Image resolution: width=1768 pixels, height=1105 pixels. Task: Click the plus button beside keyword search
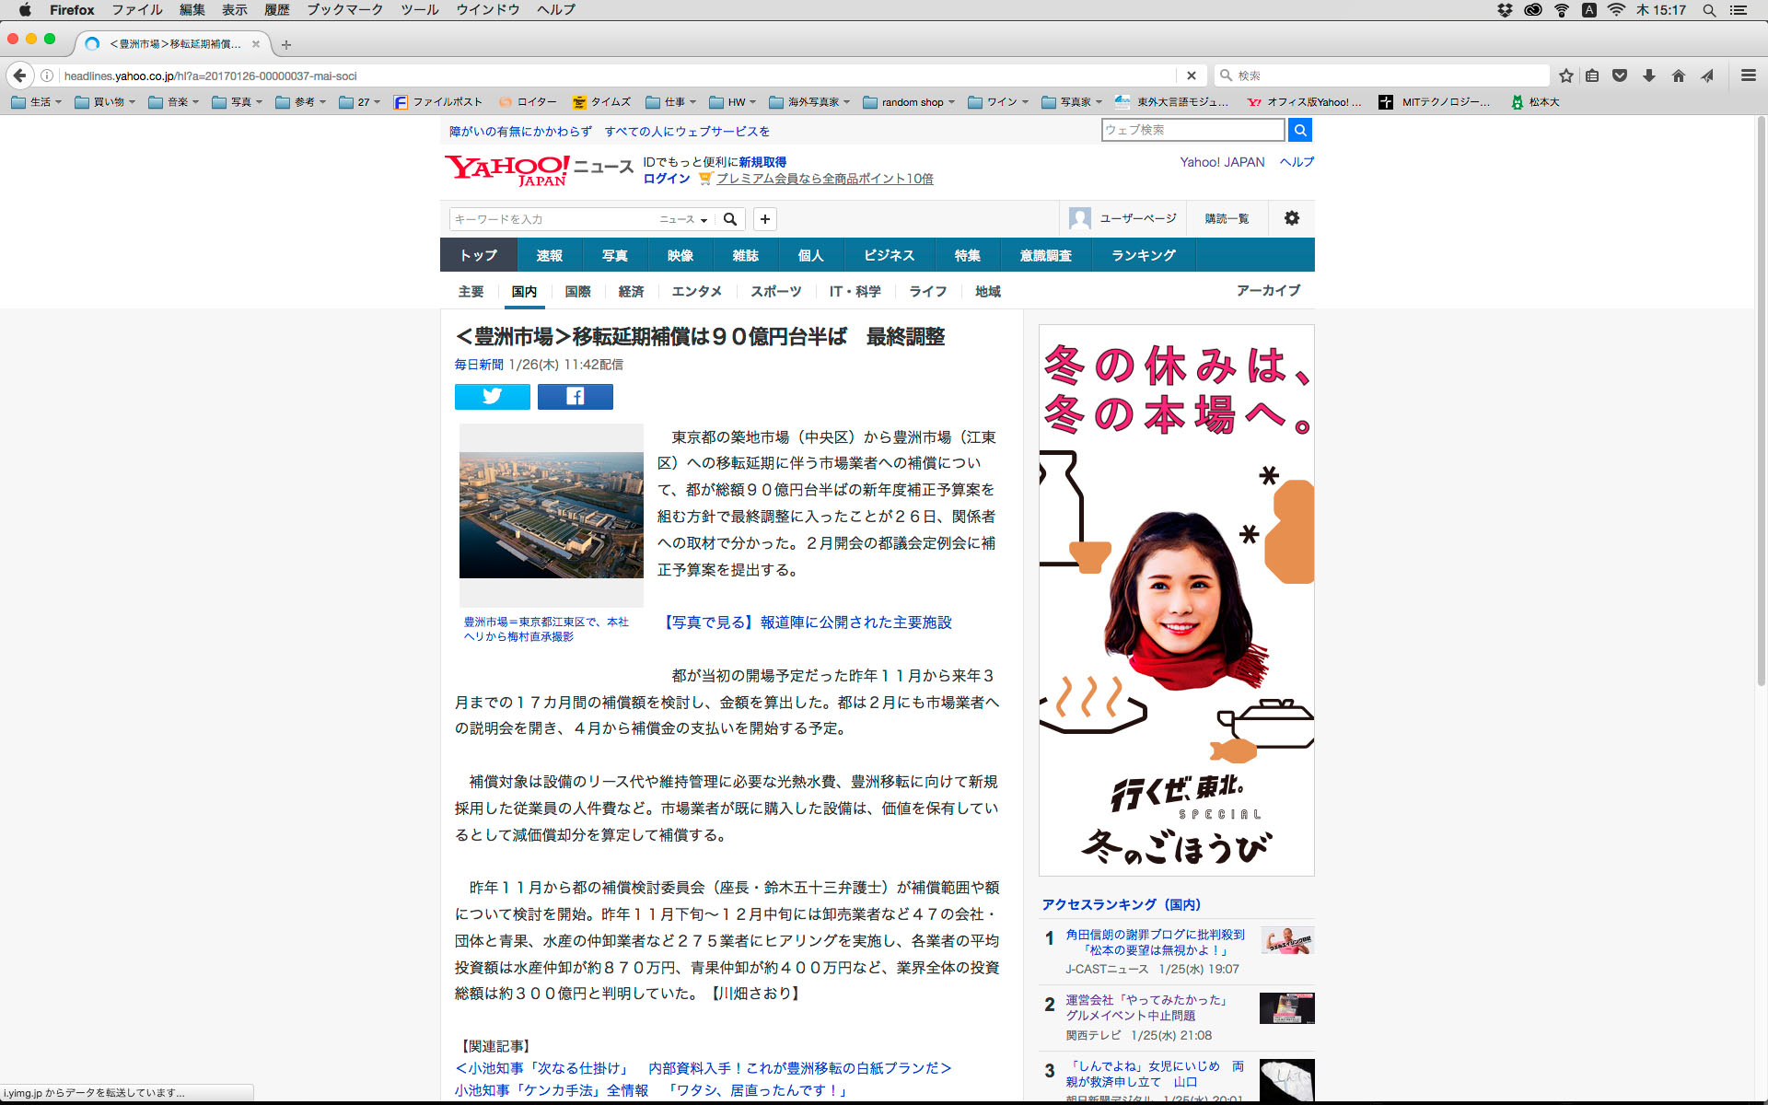(764, 219)
